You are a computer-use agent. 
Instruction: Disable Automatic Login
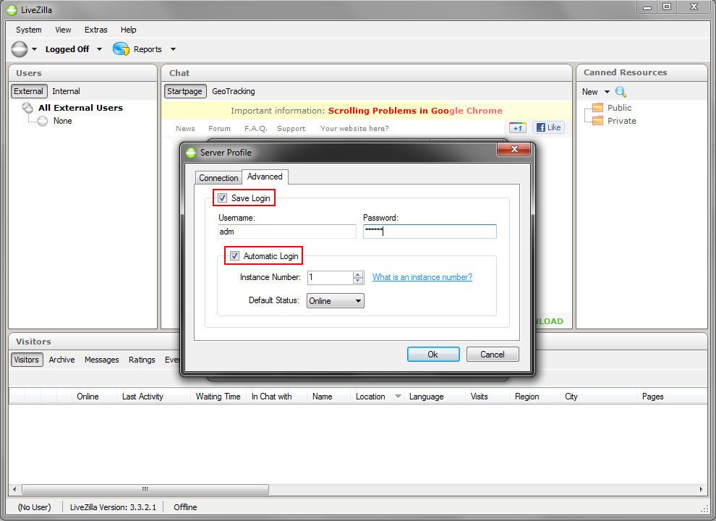(x=234, y=255)
